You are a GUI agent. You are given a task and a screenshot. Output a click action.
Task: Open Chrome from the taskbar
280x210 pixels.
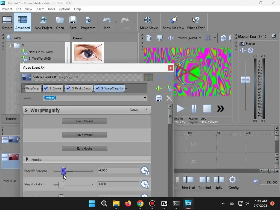pos(140,203)
